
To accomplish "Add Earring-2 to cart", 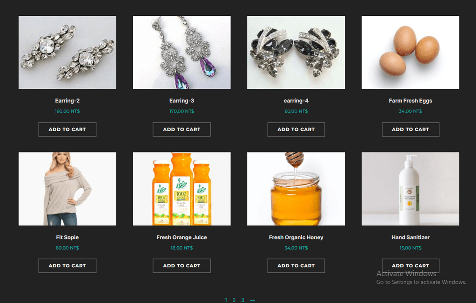I will pyautogui.click(x=67, y=129).
